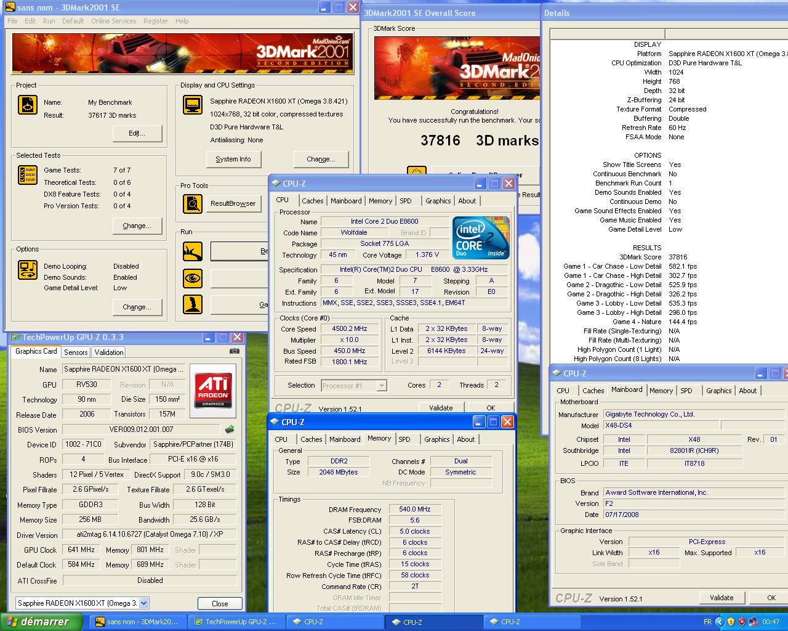This screenshot has height=631, width=788.
Task: Click Change... button in Options section
Action: [137, 307]
